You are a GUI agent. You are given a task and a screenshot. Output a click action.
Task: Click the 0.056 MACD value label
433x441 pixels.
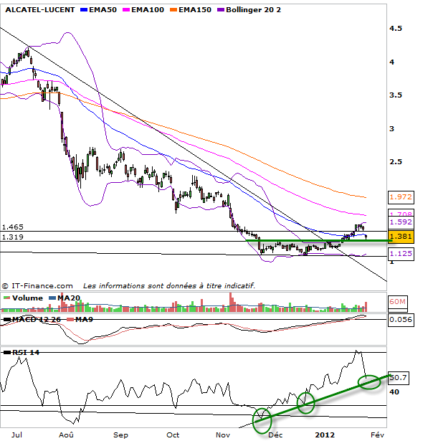pos(399,319)
